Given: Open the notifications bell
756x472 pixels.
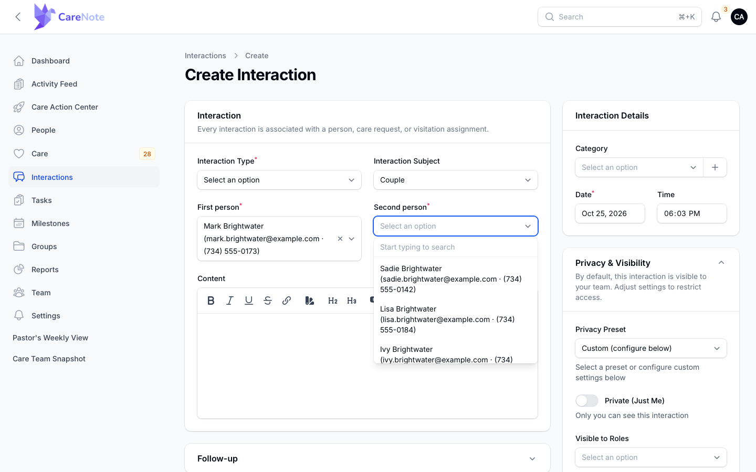Looking at the screenshot, I should tap(716, 17).
